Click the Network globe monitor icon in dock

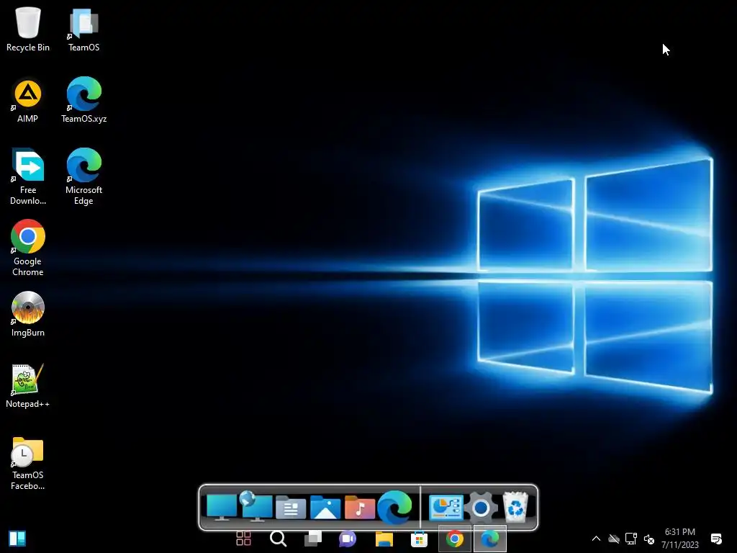click(256, 507)
